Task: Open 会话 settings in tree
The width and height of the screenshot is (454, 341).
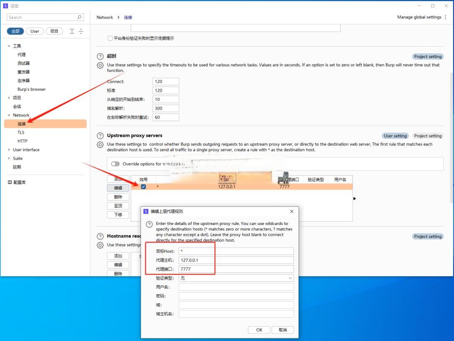Action: (17, 107)
